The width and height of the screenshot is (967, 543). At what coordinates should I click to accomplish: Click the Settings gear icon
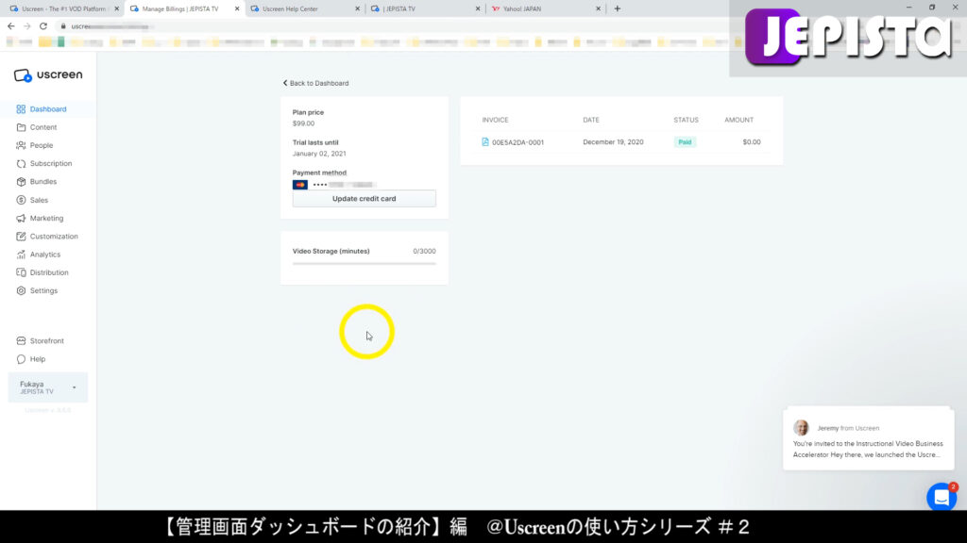click(x=21, y=290)
